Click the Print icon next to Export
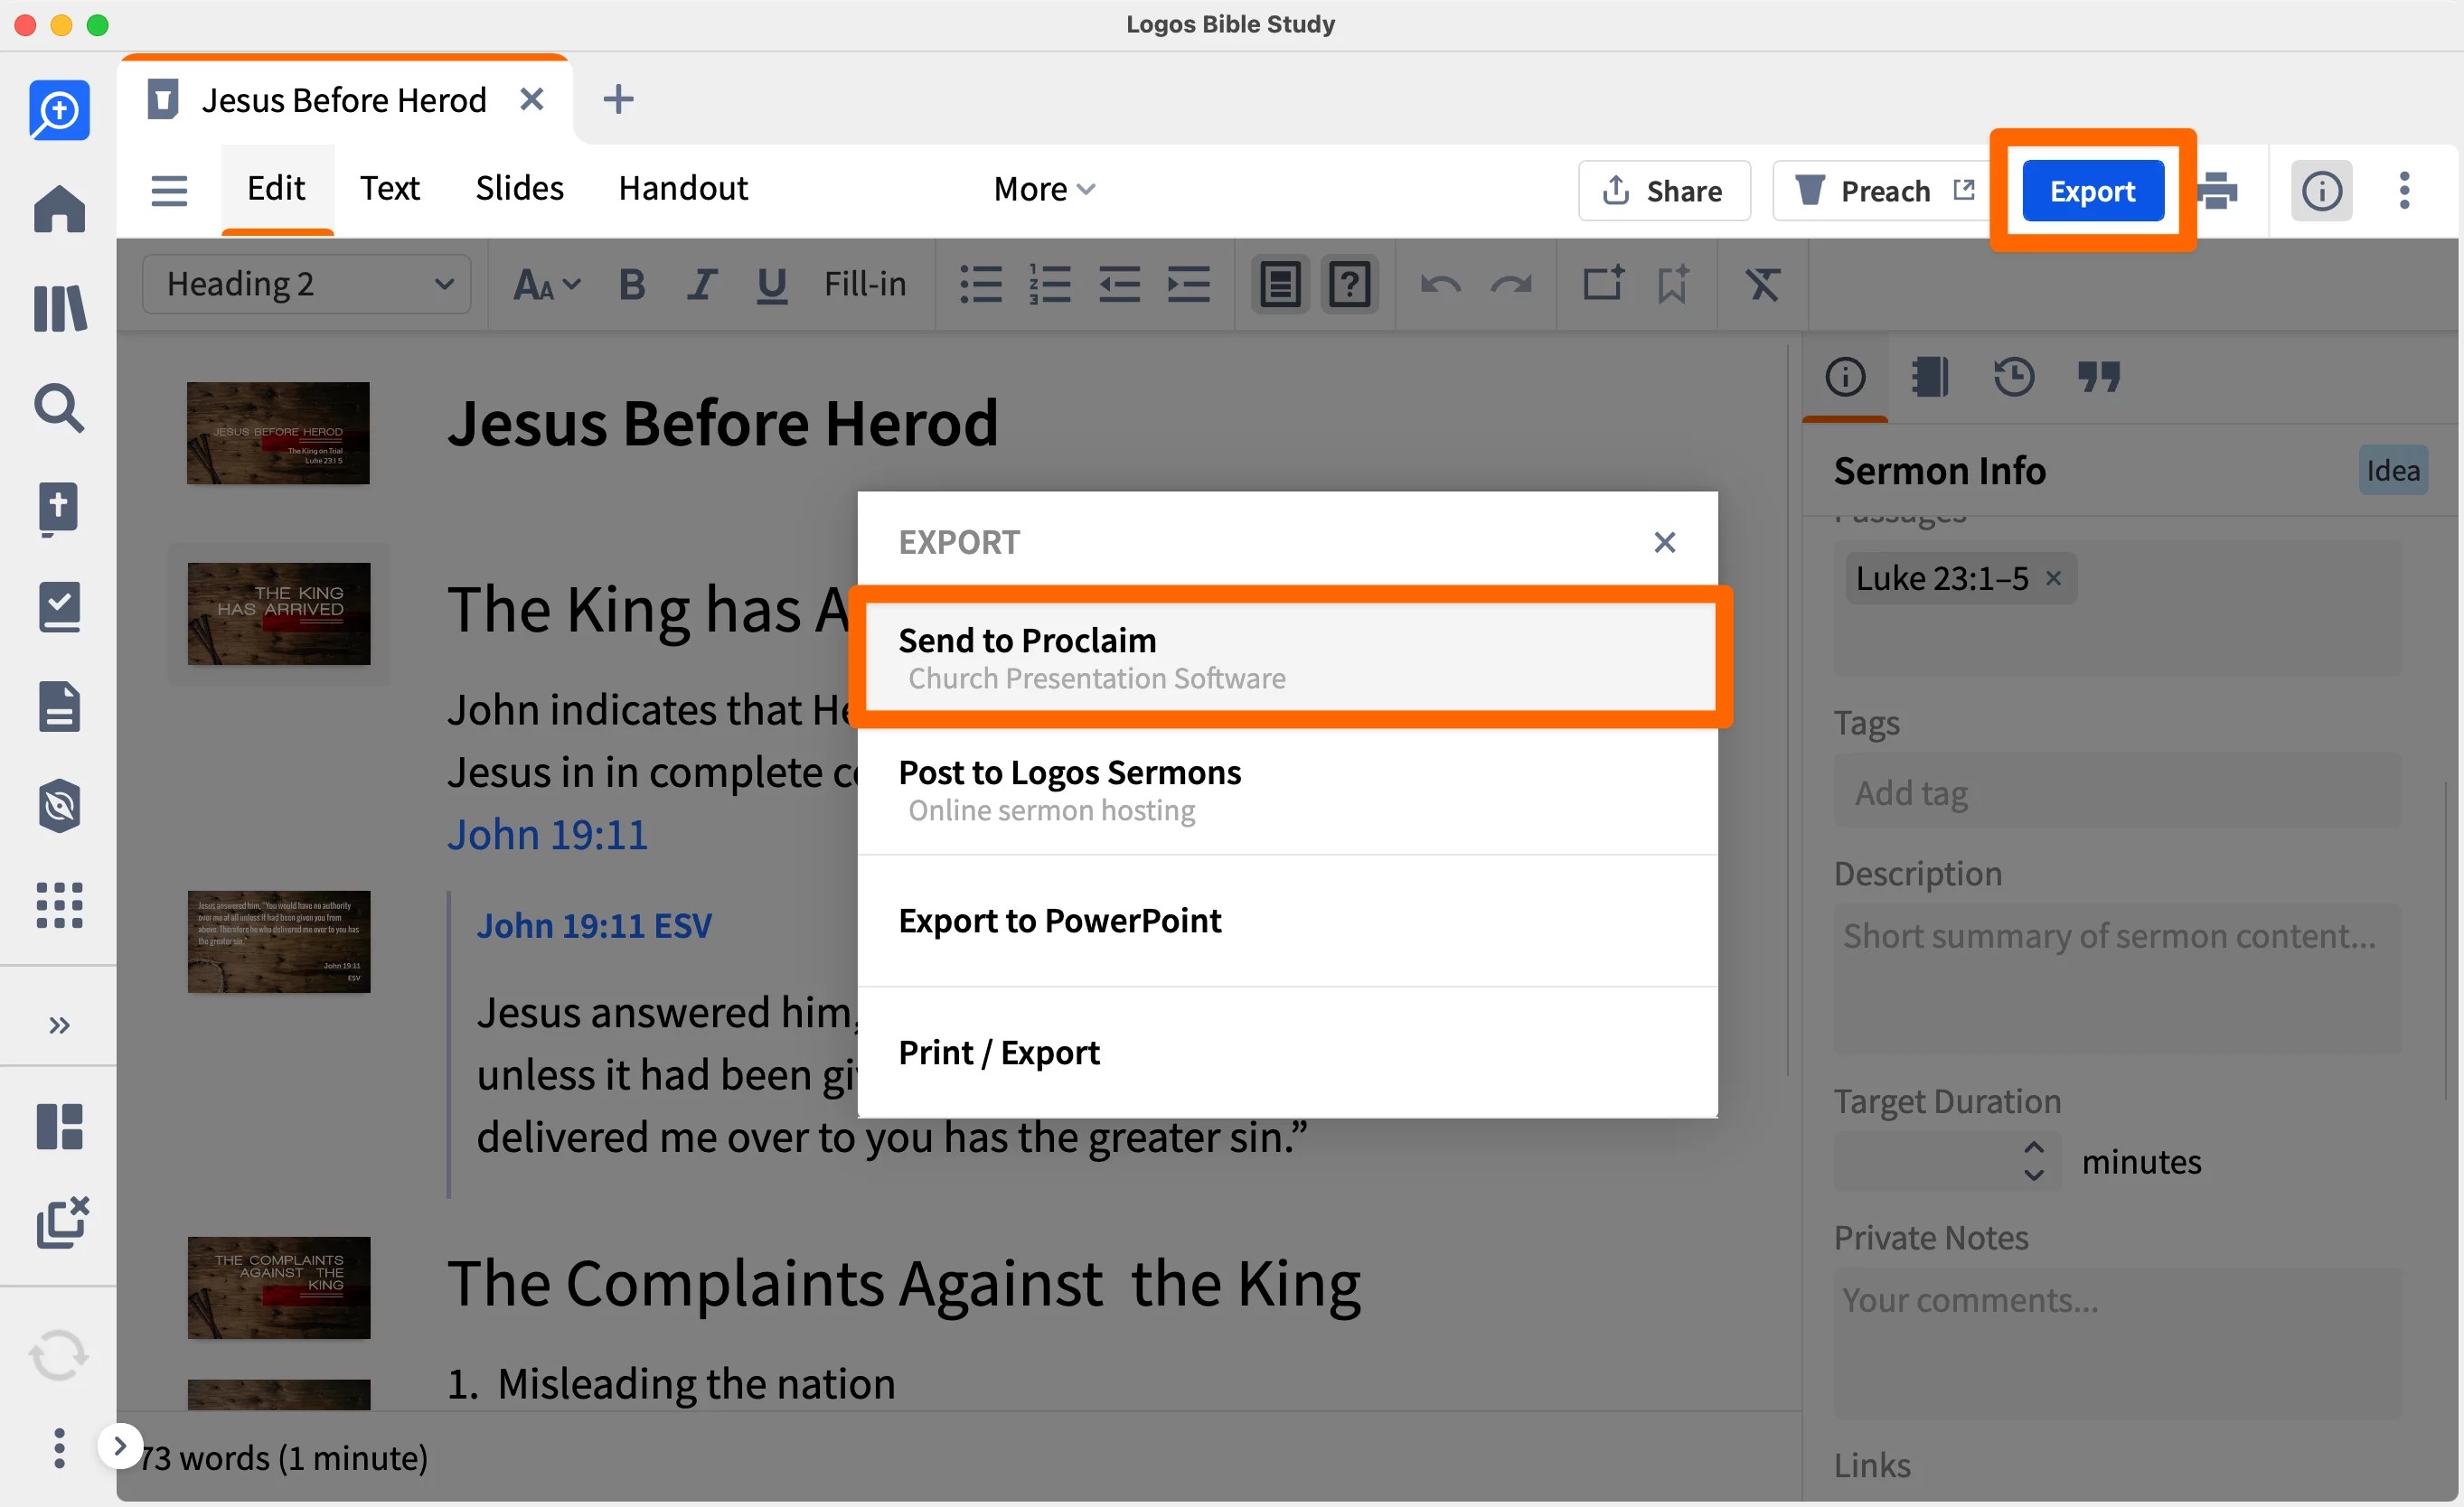This screenshot has height=1507, width=2464. coord(2218,190)
